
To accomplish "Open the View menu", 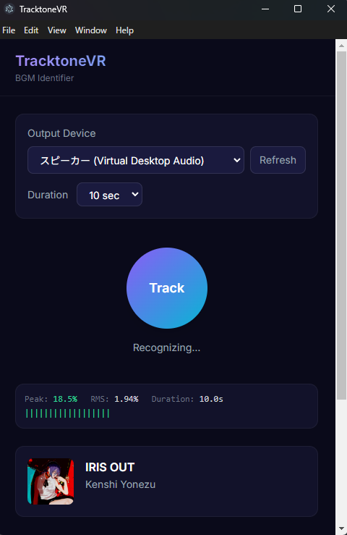I will pyautogui.click(x=56, y=30).
